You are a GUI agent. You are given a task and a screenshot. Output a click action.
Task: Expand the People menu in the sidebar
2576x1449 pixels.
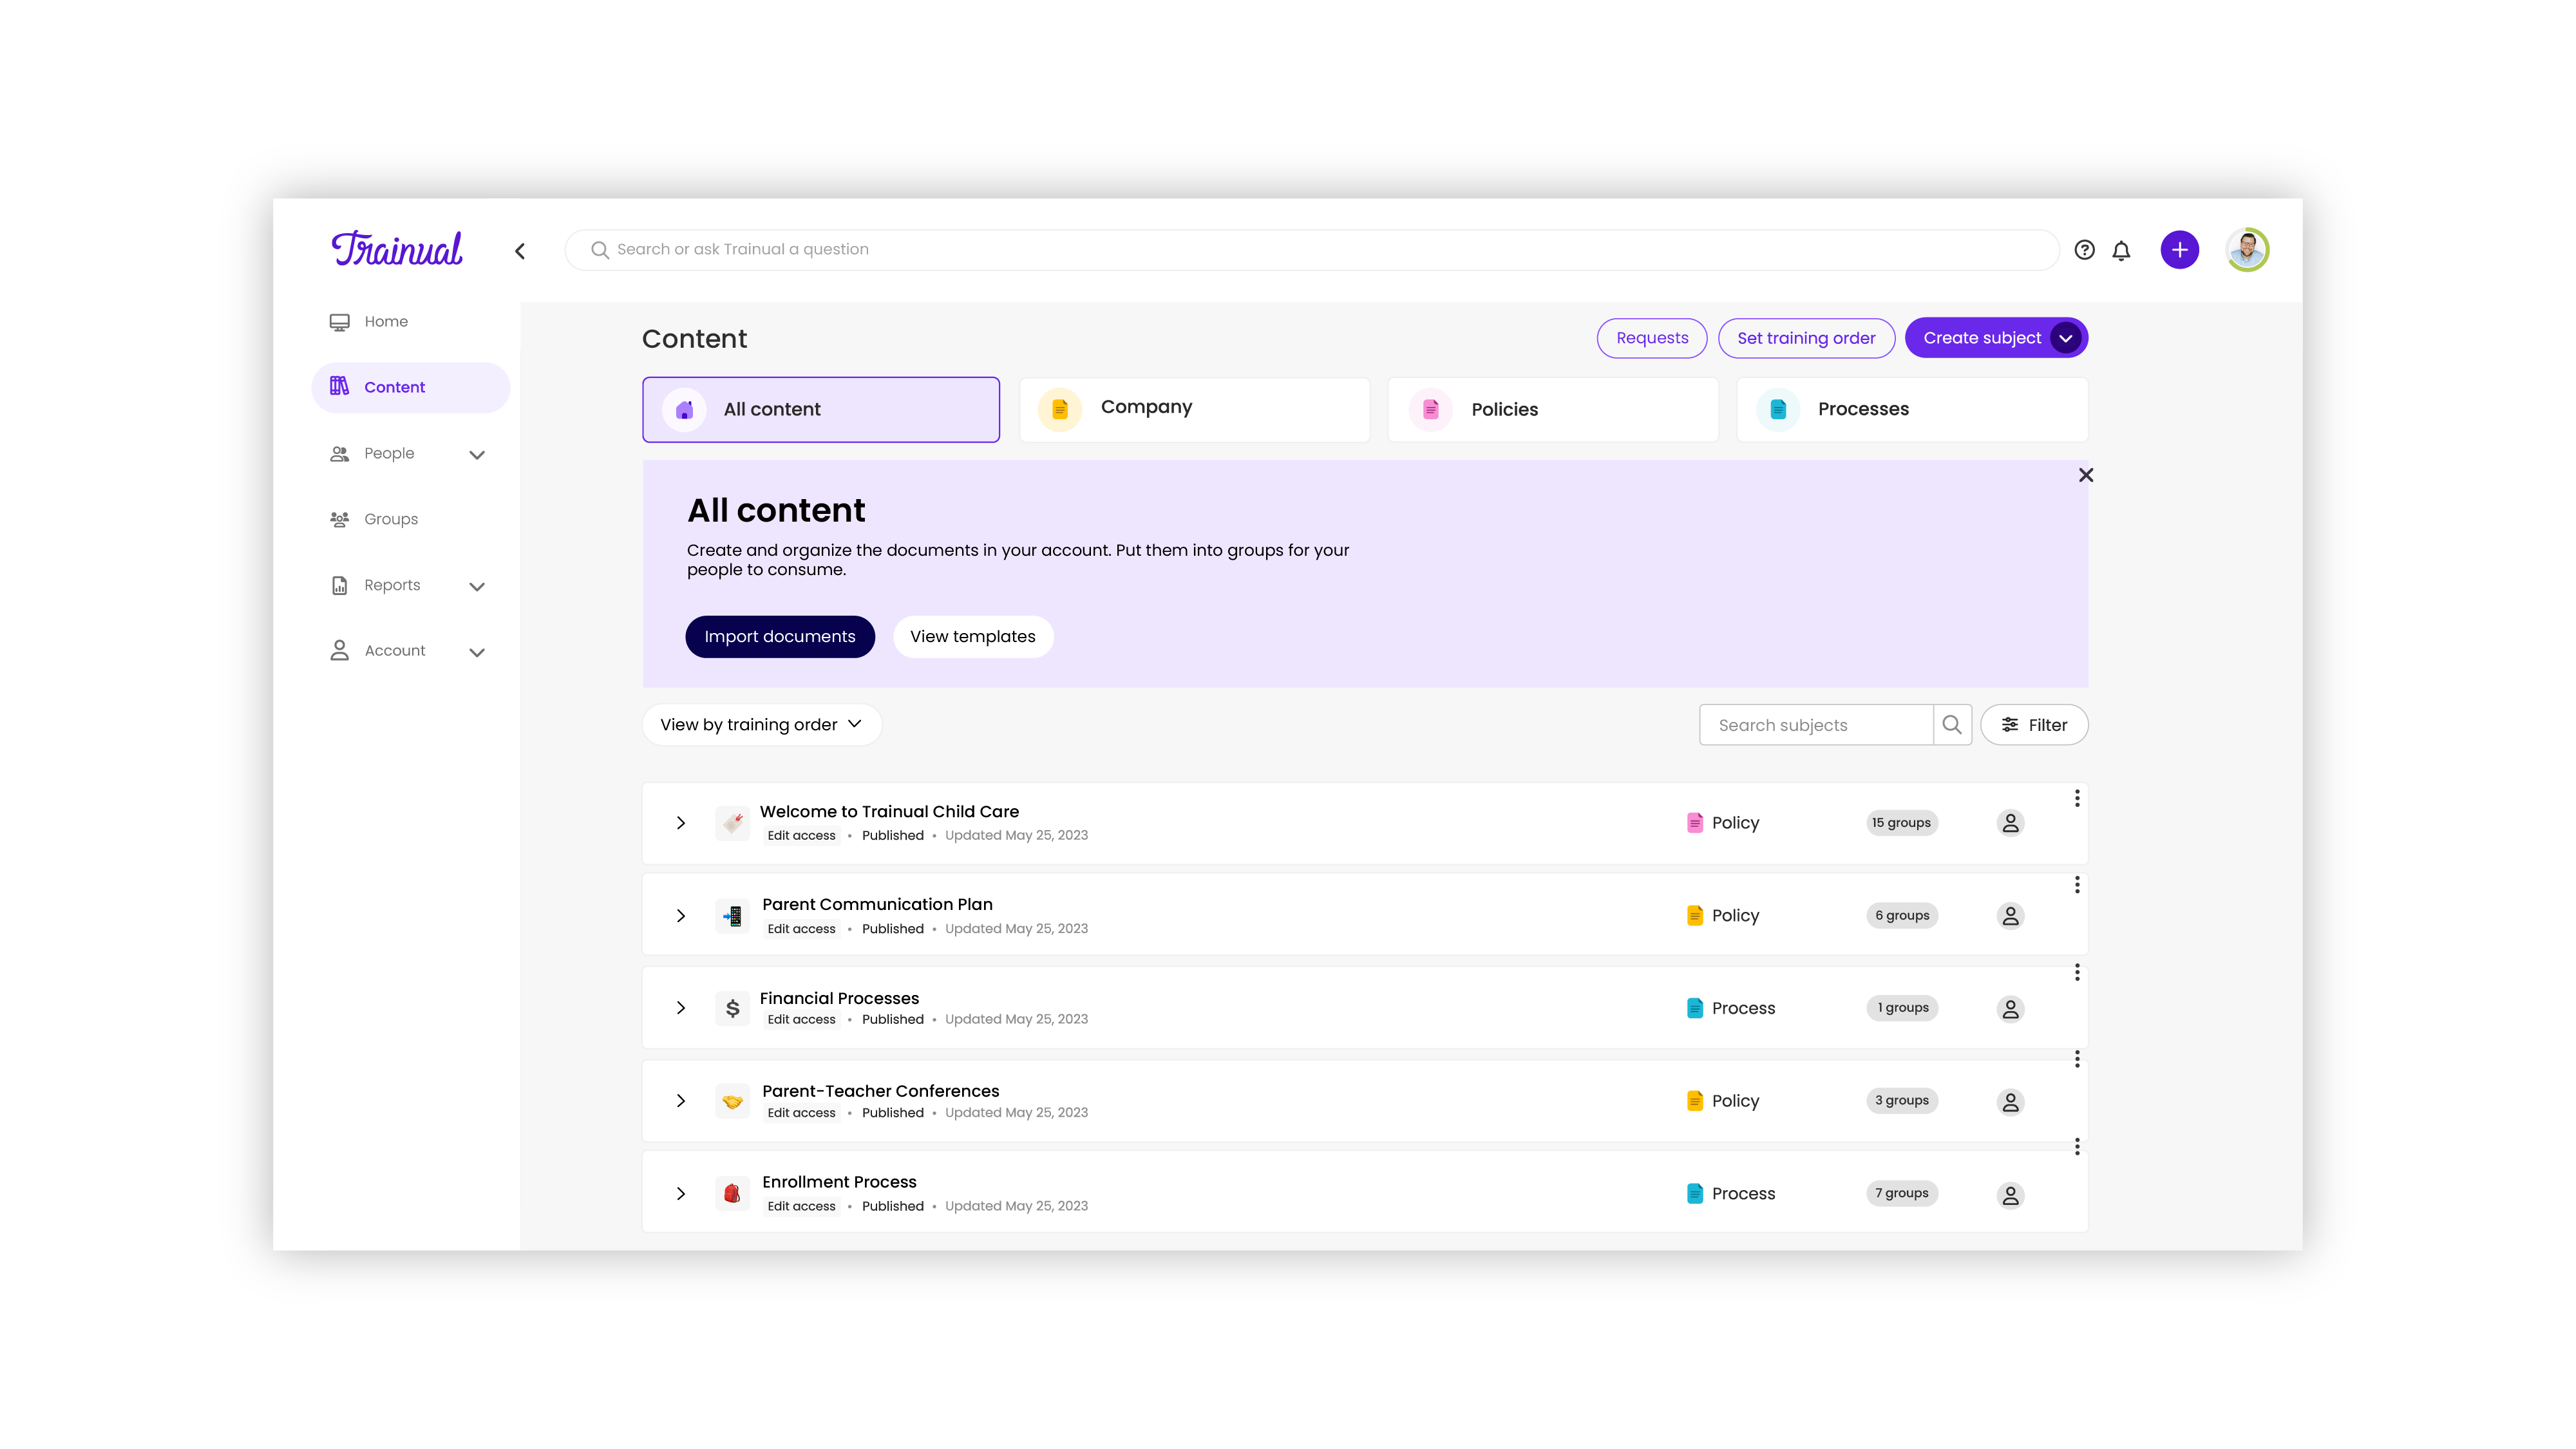pos(477,455)
